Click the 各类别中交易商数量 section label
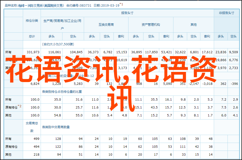This screenshot has width=242, height=160. click(56, 127)
